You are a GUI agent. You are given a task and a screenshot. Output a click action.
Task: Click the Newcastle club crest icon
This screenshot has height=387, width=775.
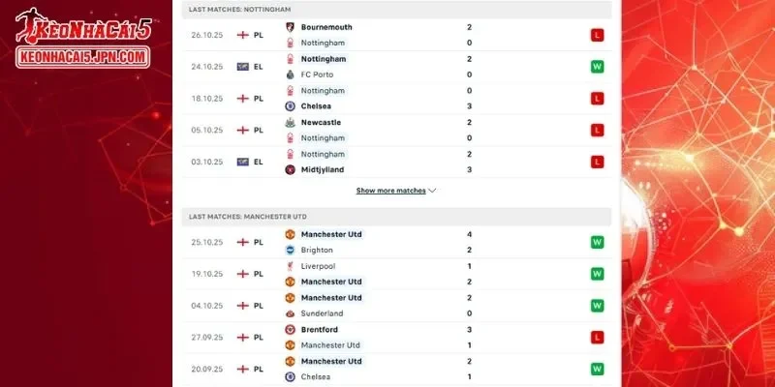coord(290,123)
